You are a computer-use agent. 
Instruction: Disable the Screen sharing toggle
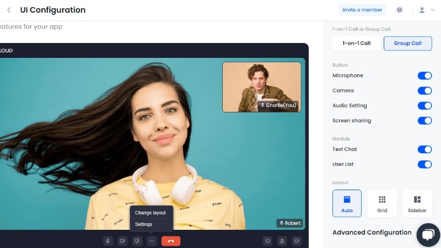click(424, 121)
